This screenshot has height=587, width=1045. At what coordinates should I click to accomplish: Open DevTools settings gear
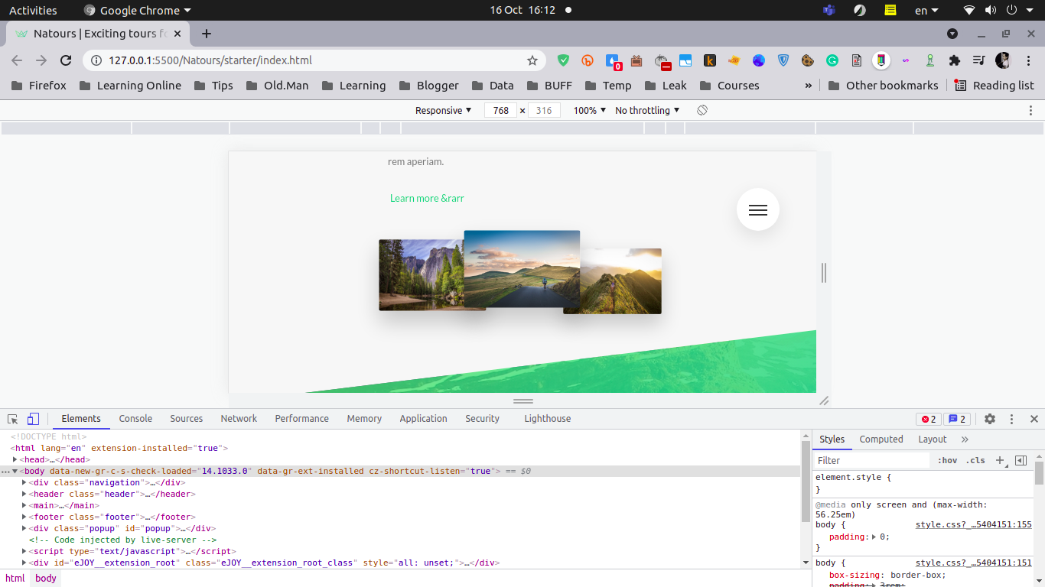[990, 419]
